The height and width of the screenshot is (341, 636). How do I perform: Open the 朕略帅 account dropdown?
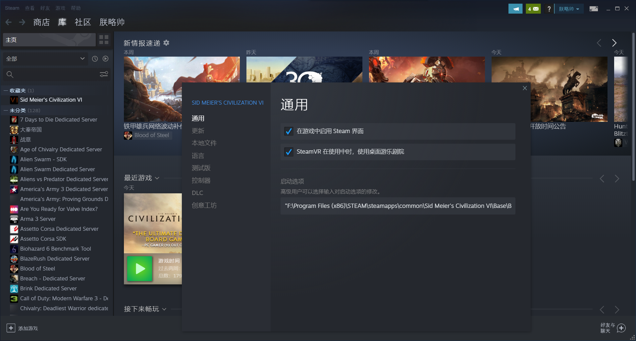click(x=569, y=9)
